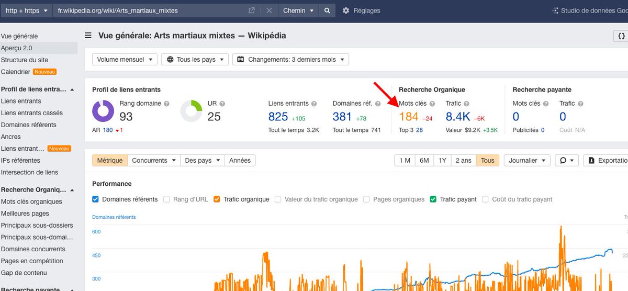The width and height of the screenshot is (628, 291).
Task: Toggle sidebar with hamburger menu icon
Action: pyautogui.click(x=88, y=36)
